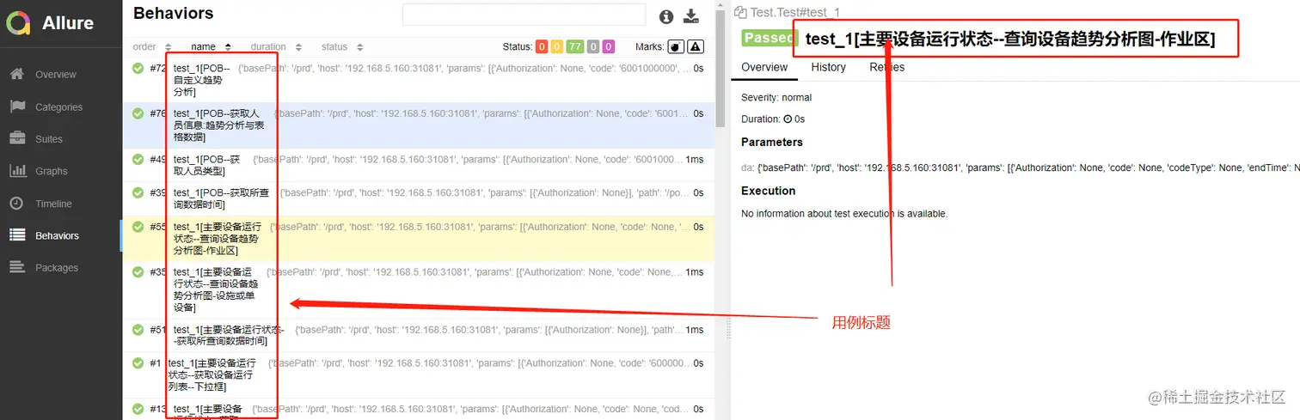Click the Allure logo icon
Image resolution: width=1300 pixels, height=420 pixels.
tap(18, 22)
